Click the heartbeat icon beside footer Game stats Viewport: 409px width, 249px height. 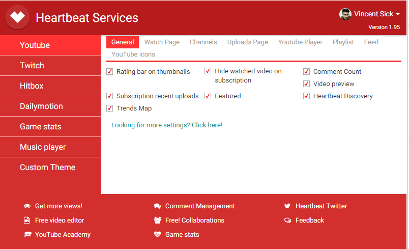click(157, 234)
